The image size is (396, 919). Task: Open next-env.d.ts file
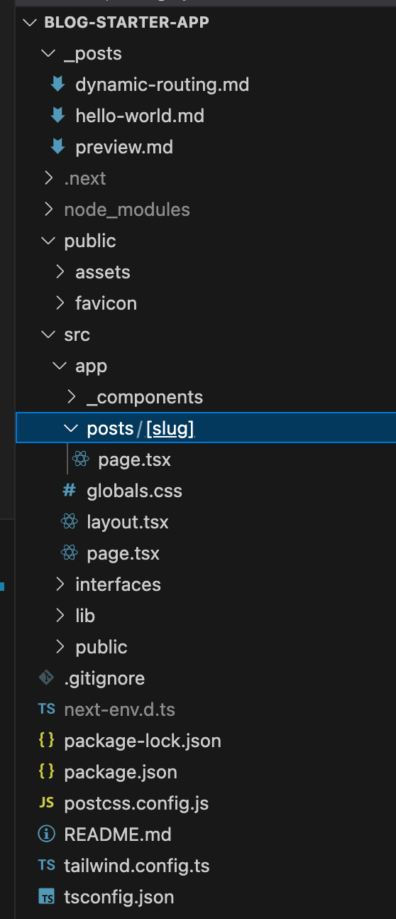pyautogui.click(x=120, y=709)
